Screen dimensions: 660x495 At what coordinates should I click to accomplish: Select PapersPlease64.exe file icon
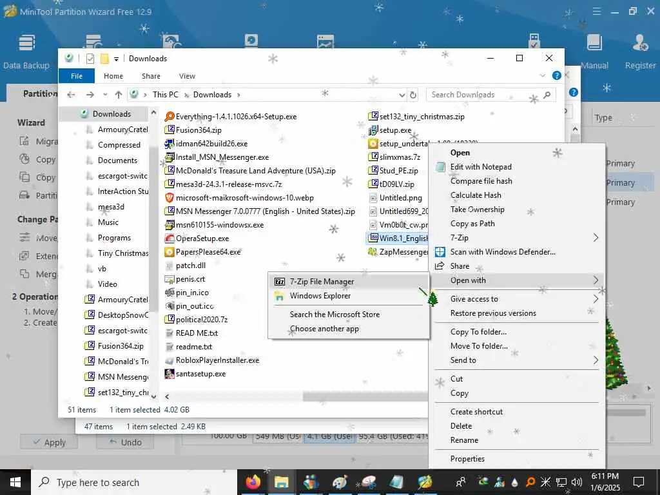pos(170,252)
